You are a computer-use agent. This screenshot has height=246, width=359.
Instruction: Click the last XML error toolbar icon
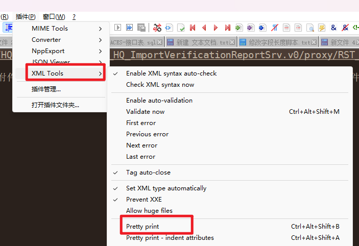click(227, 28)
